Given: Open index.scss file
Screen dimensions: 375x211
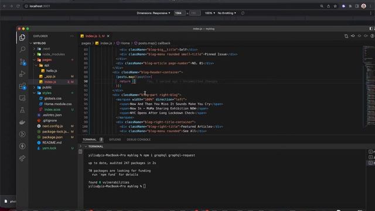Looking at the screenshot, I should (x=52, y=110).
